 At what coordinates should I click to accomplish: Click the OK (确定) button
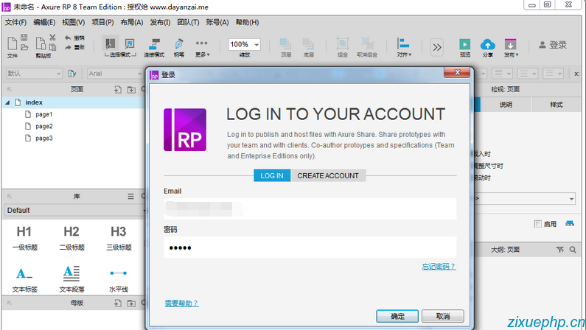(397, 316)
